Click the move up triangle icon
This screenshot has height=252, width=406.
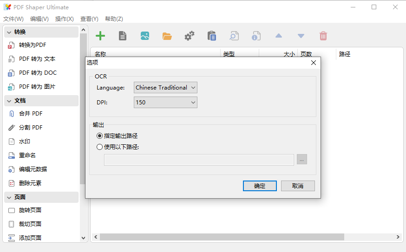pyautogui.click(x=279, y=36)
